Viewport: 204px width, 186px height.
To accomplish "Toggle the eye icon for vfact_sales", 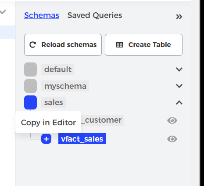I will tap(172, 139).
